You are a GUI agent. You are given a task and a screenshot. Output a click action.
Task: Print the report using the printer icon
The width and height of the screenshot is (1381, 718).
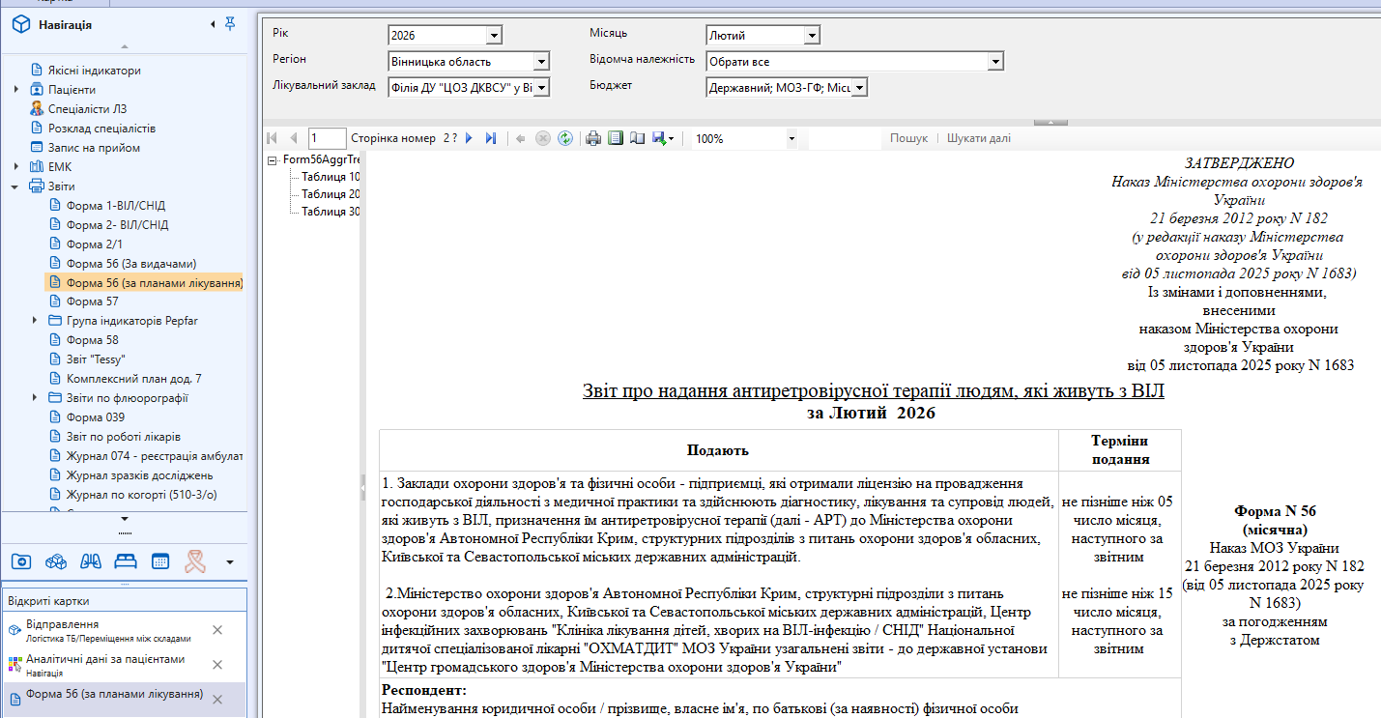pos(593,138)
